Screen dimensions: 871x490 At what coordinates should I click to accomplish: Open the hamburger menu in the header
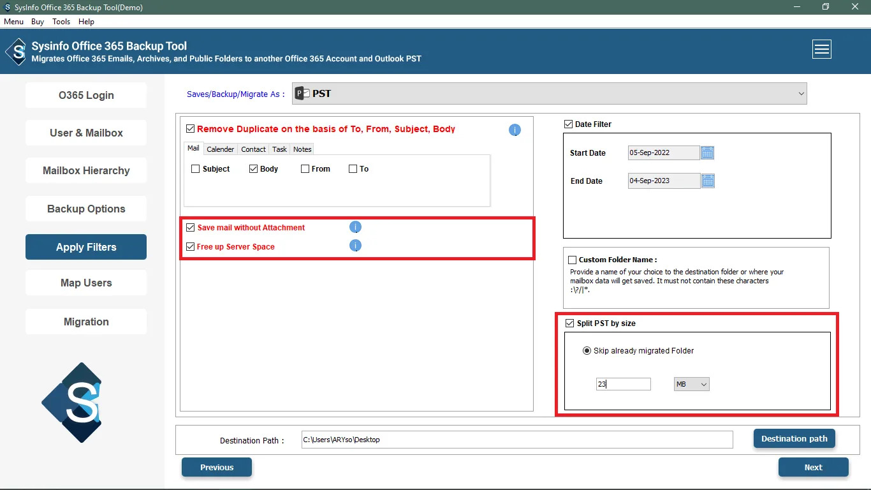pyautogui.click(x=822, y=49)
